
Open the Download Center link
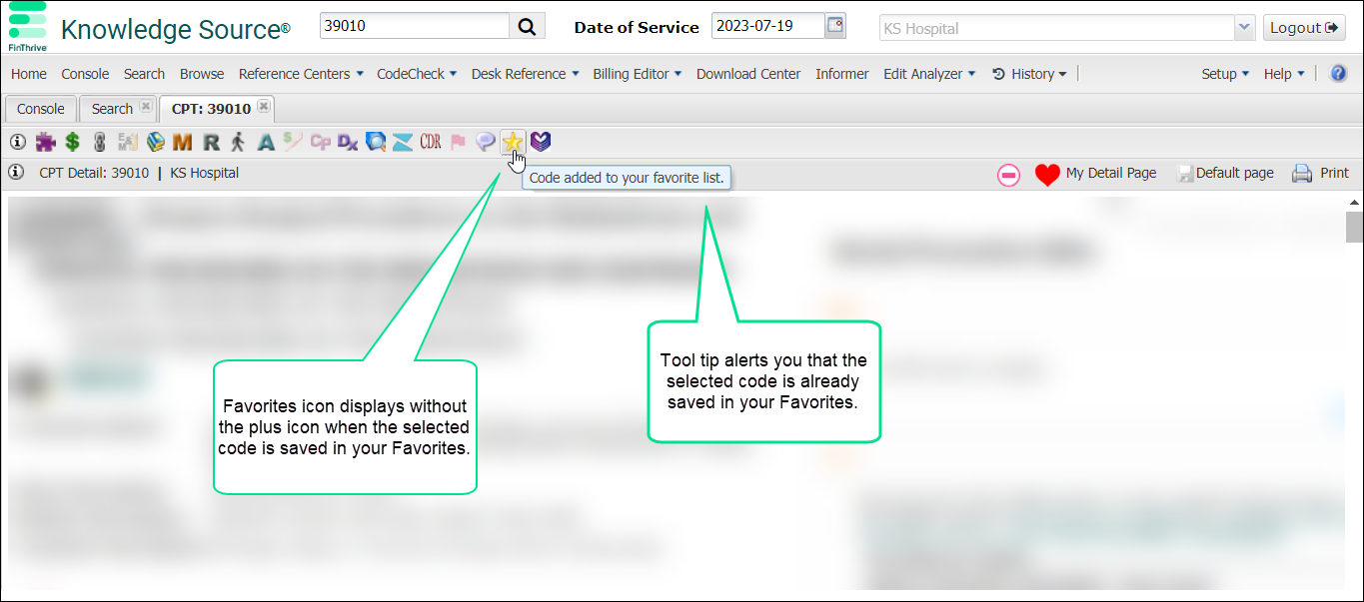pyautogui.click(x=748, y=74)
